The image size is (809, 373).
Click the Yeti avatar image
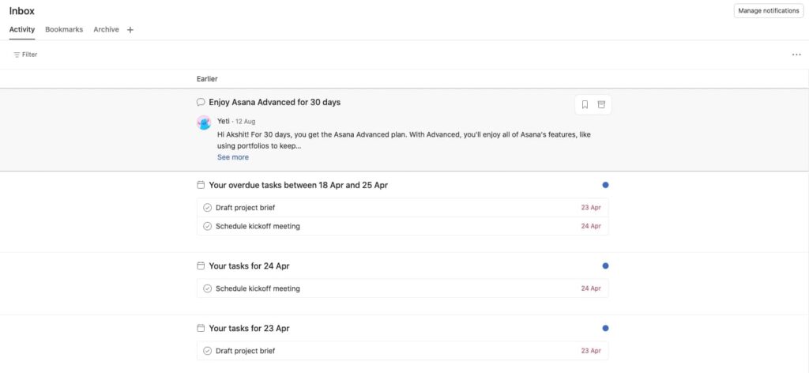204,122
